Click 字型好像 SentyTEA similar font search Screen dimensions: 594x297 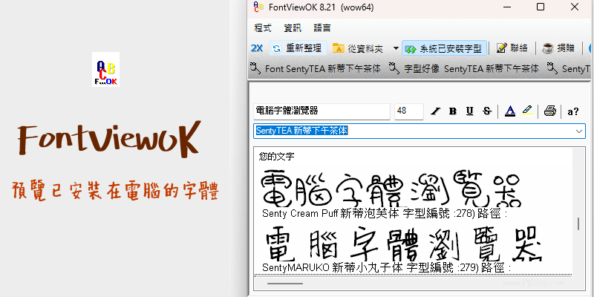click(471, 68)
